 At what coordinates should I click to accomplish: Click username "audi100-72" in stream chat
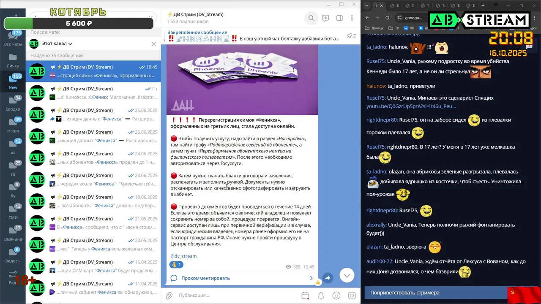(380, 262)
